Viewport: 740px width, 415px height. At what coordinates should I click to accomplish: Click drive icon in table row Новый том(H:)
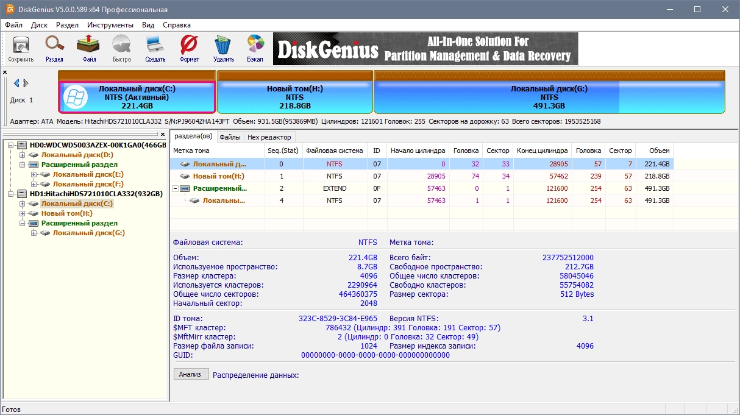(x=185, y=176)
